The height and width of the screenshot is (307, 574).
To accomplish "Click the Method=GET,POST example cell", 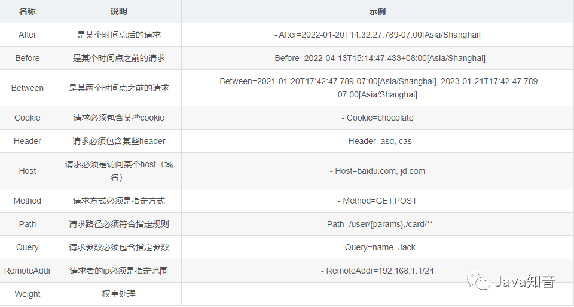I will [377, 201].
